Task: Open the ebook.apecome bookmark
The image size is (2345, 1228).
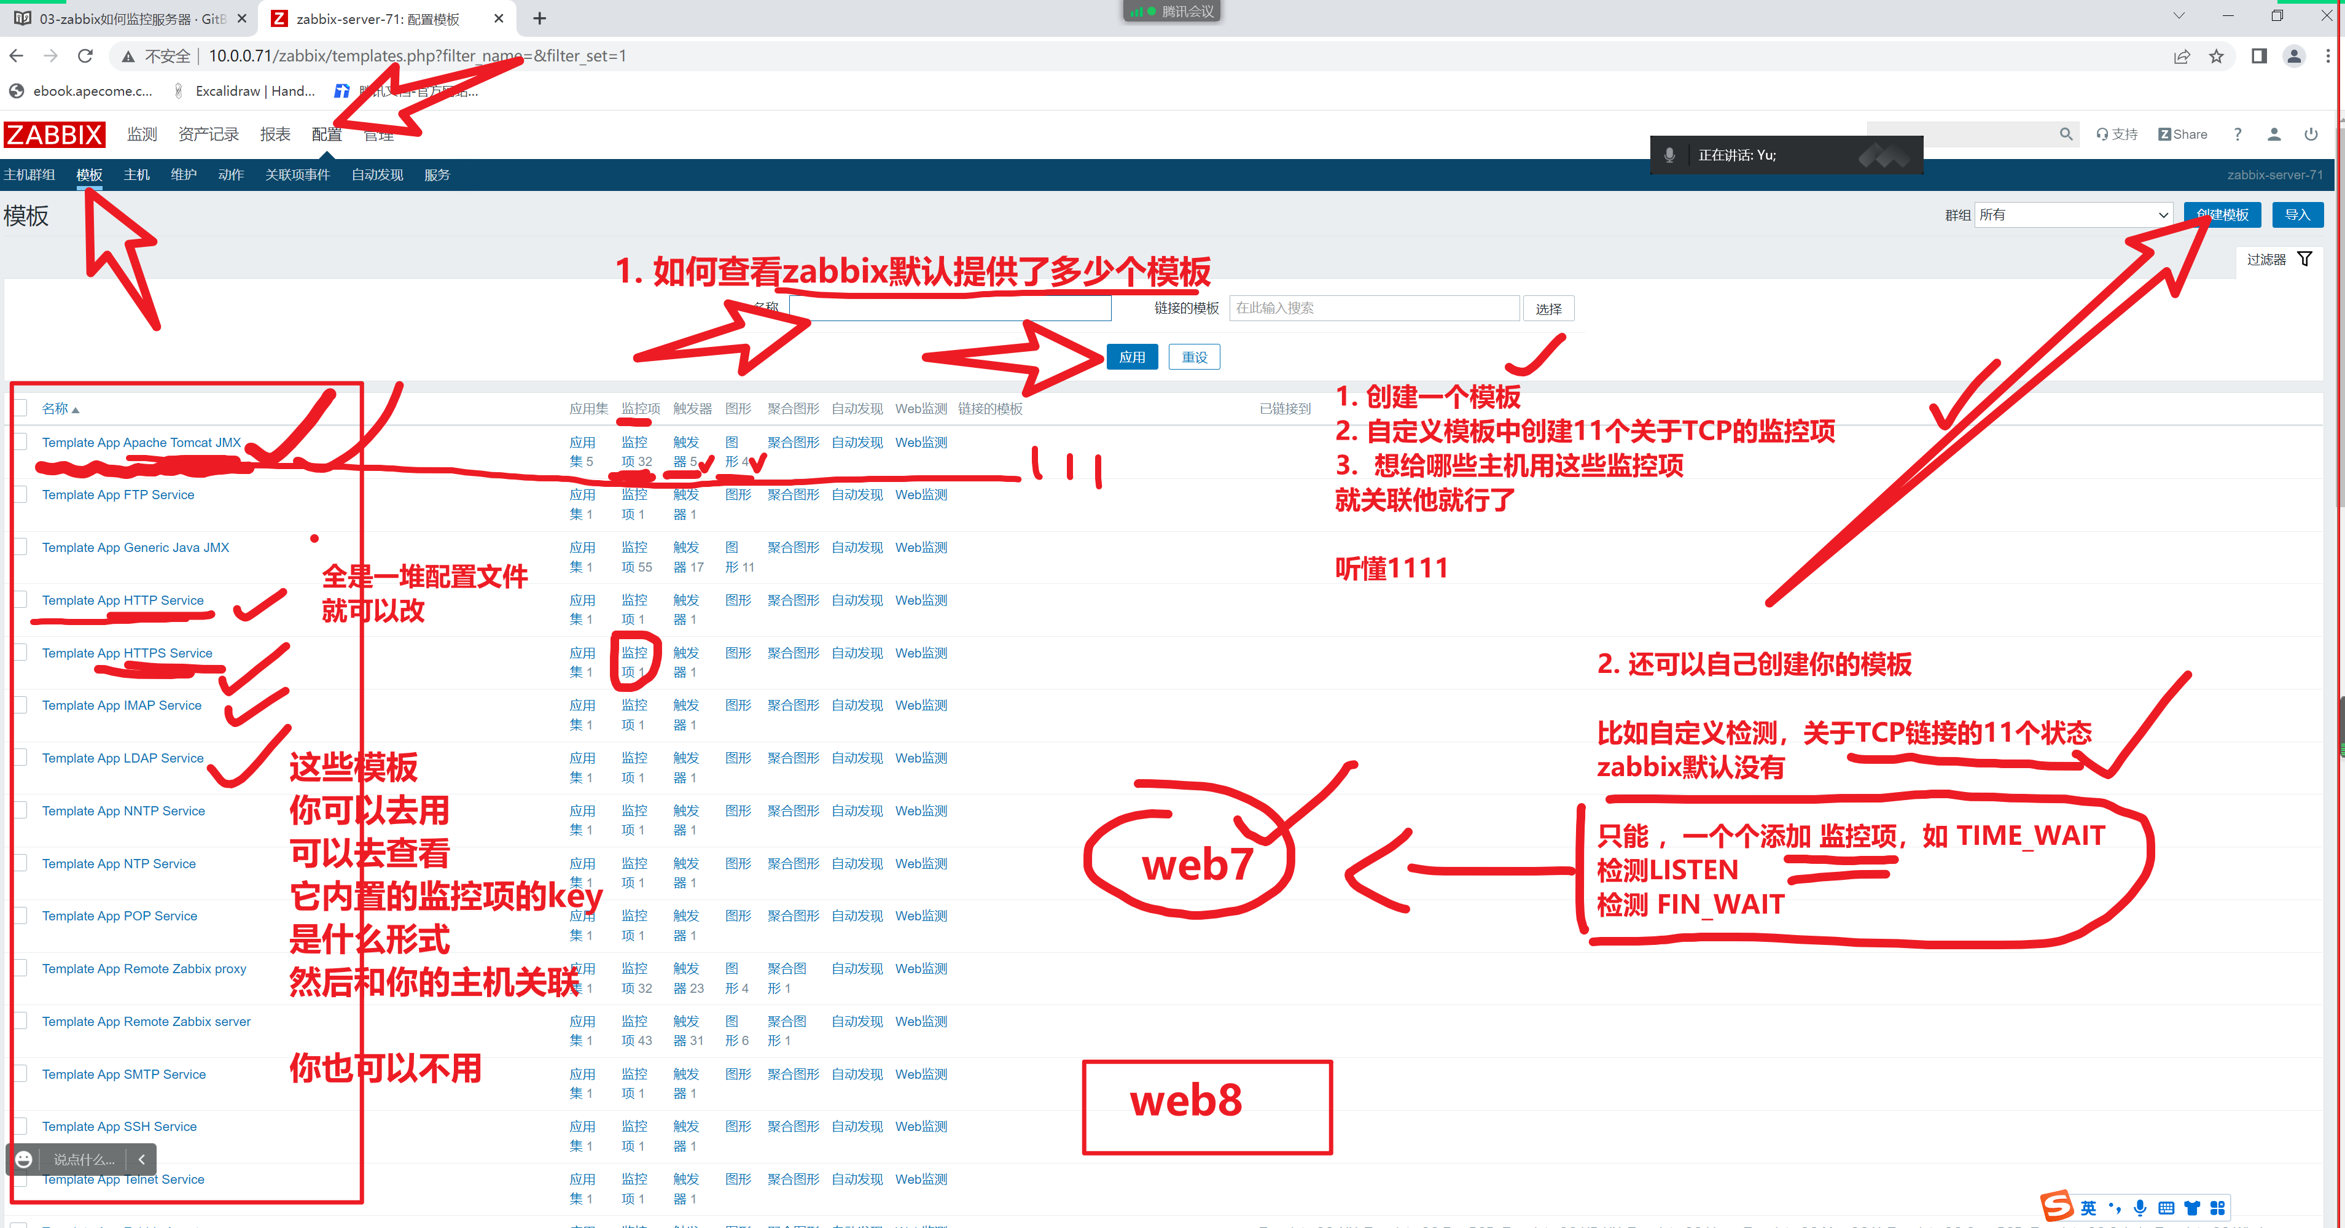Action: 80,91
